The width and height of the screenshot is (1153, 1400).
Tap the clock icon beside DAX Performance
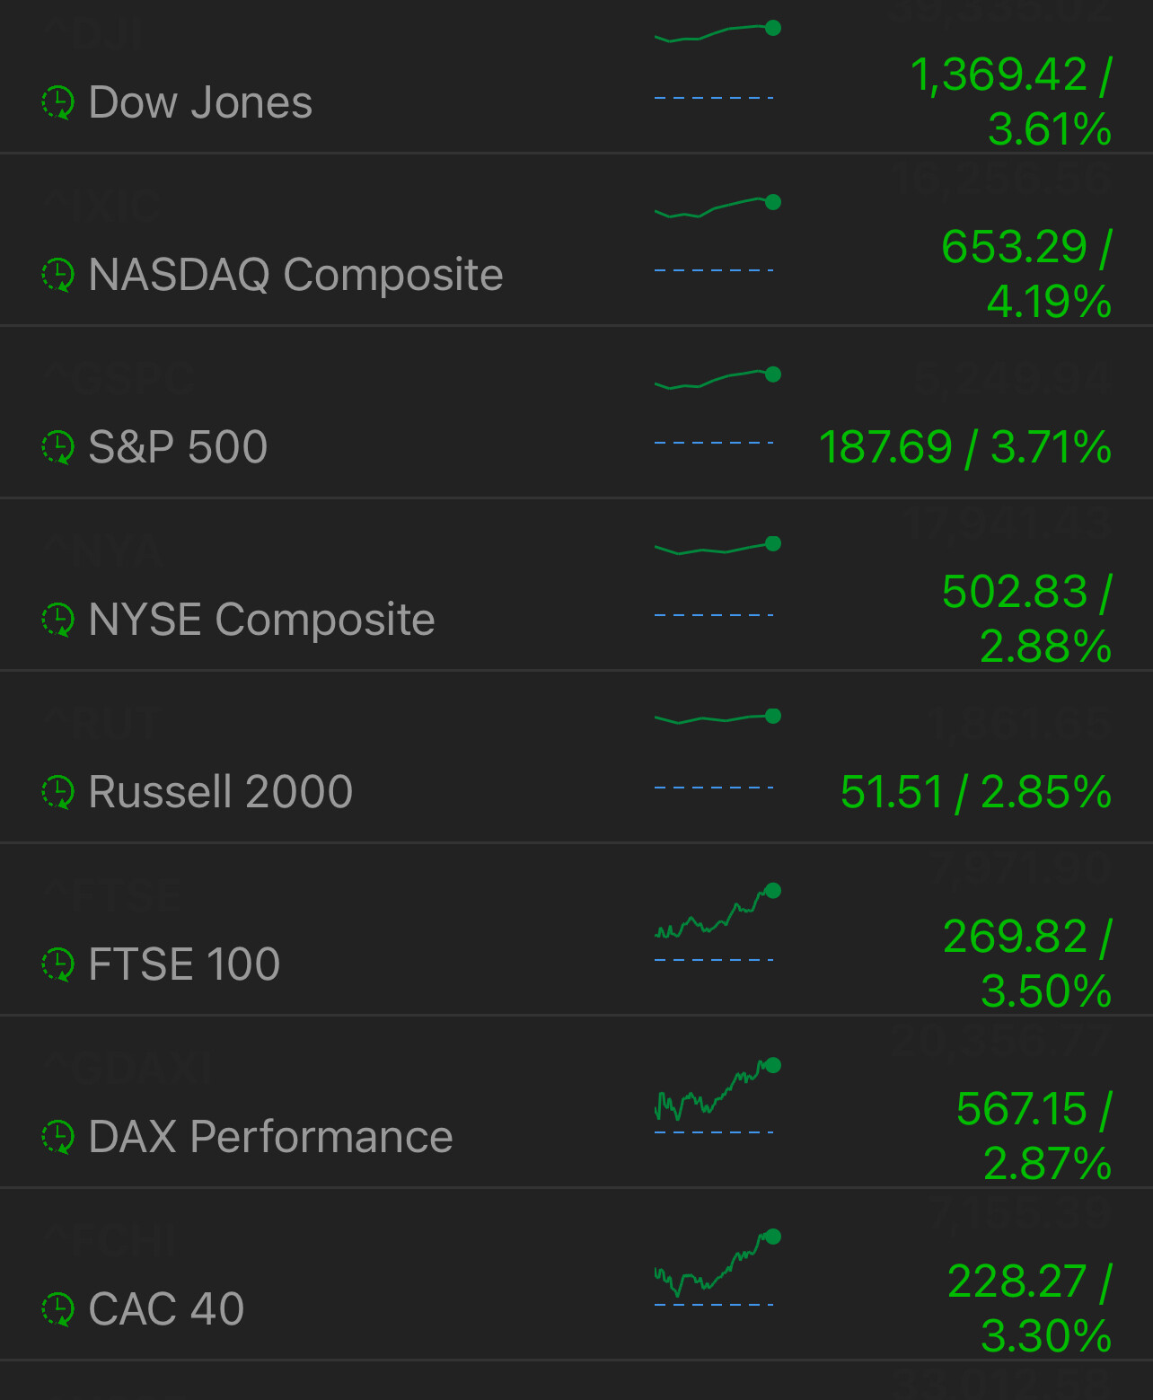58,1137
